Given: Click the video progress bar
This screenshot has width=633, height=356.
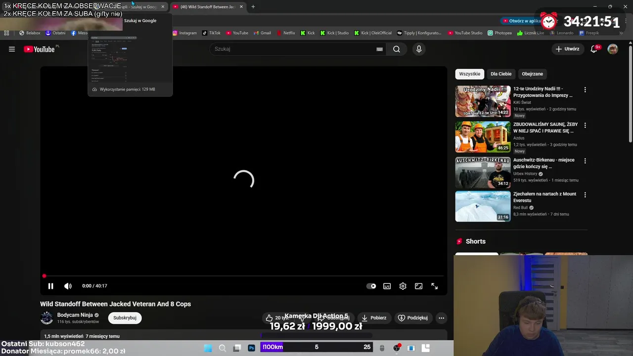Looking at the screenshot, I should pos(244,276).
